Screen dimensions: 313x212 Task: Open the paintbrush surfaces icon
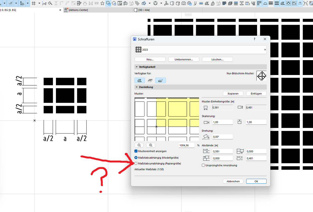213,3
